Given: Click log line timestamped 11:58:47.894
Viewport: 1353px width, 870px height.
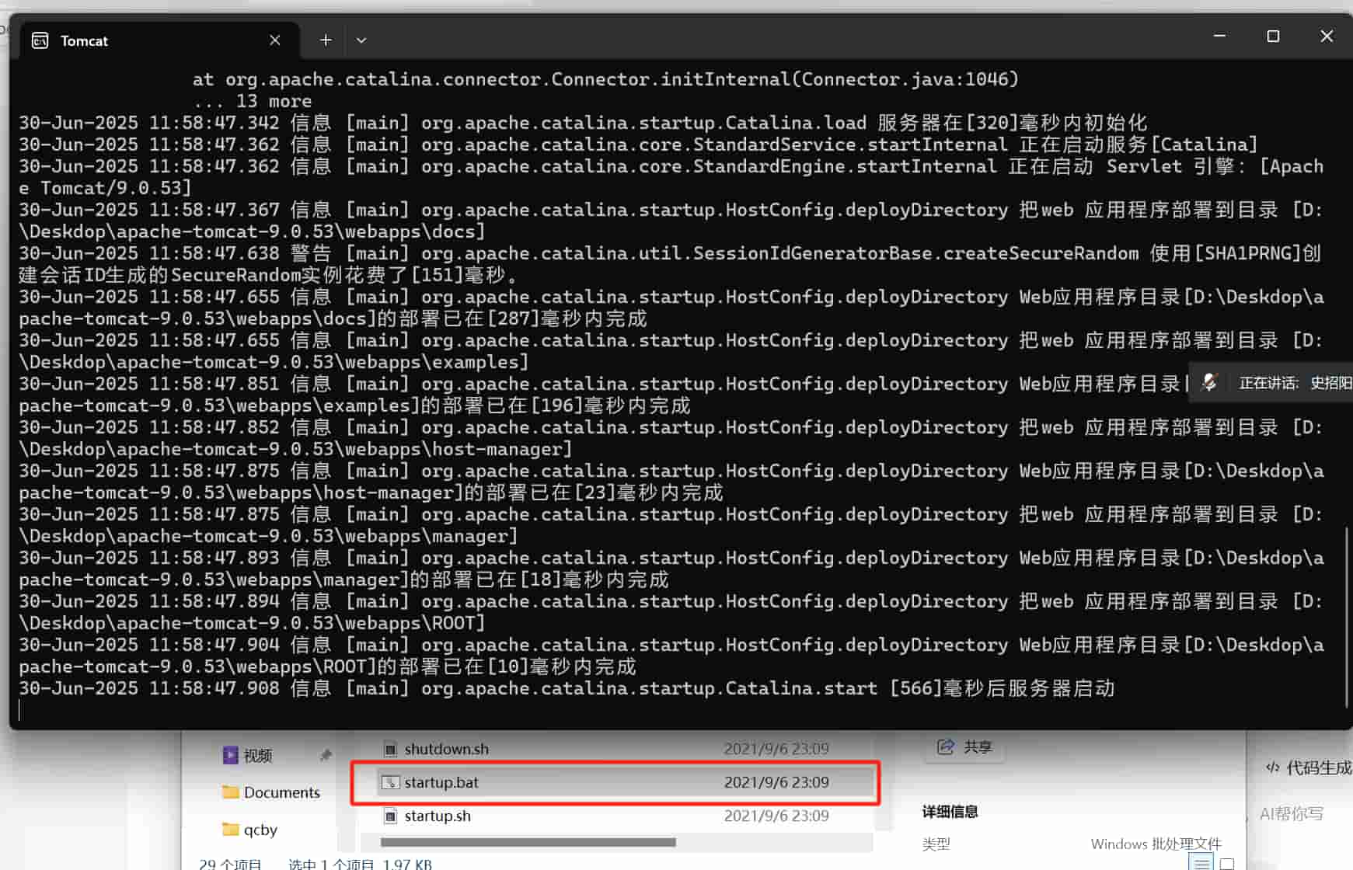Looking at the screenshot, I should (671, 612).
